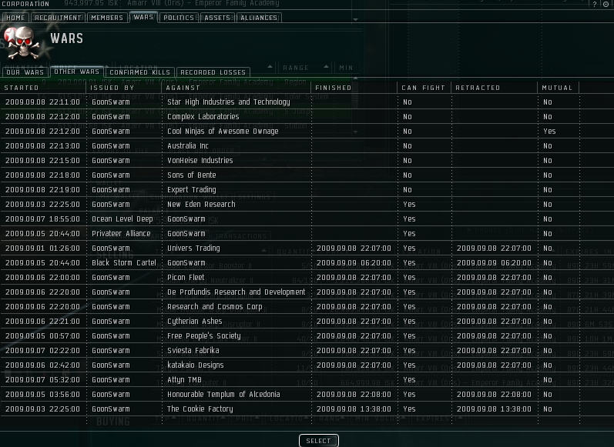The height and width of the screenshot is (447, 614).
Task: Select the Picon Fleet war row
Action: (x=307, y=278)
